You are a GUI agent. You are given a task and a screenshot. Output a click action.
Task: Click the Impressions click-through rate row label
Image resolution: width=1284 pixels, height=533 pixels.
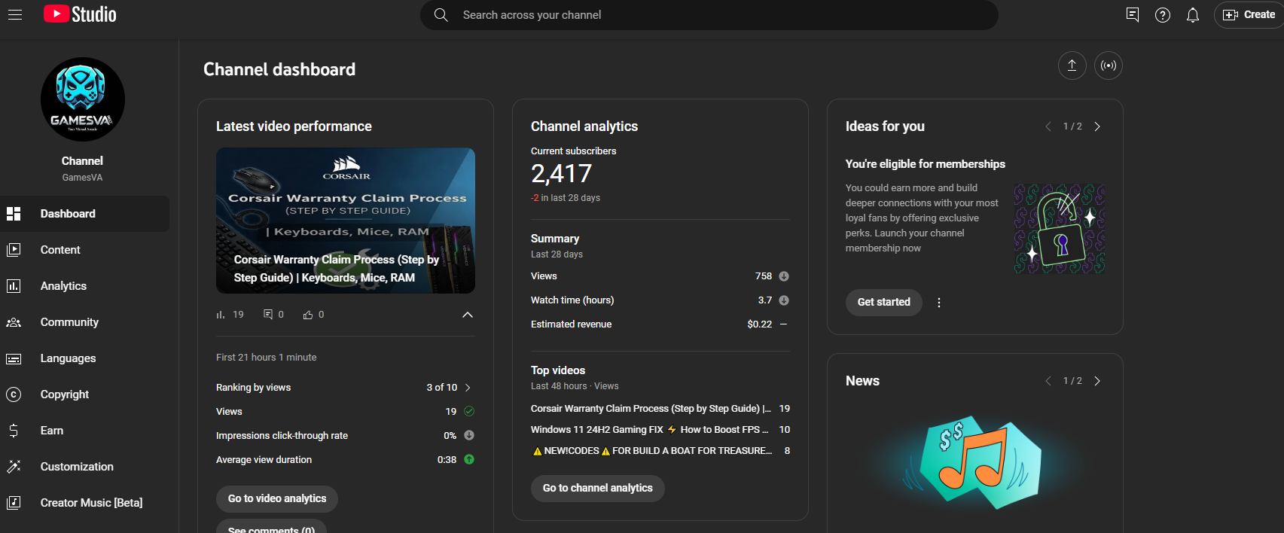pyautogui.click(x=282, y=436)
